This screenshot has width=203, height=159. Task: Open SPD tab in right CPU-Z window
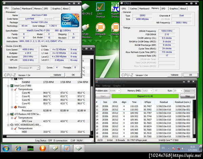pyautogui.click(x=163, y=8)
